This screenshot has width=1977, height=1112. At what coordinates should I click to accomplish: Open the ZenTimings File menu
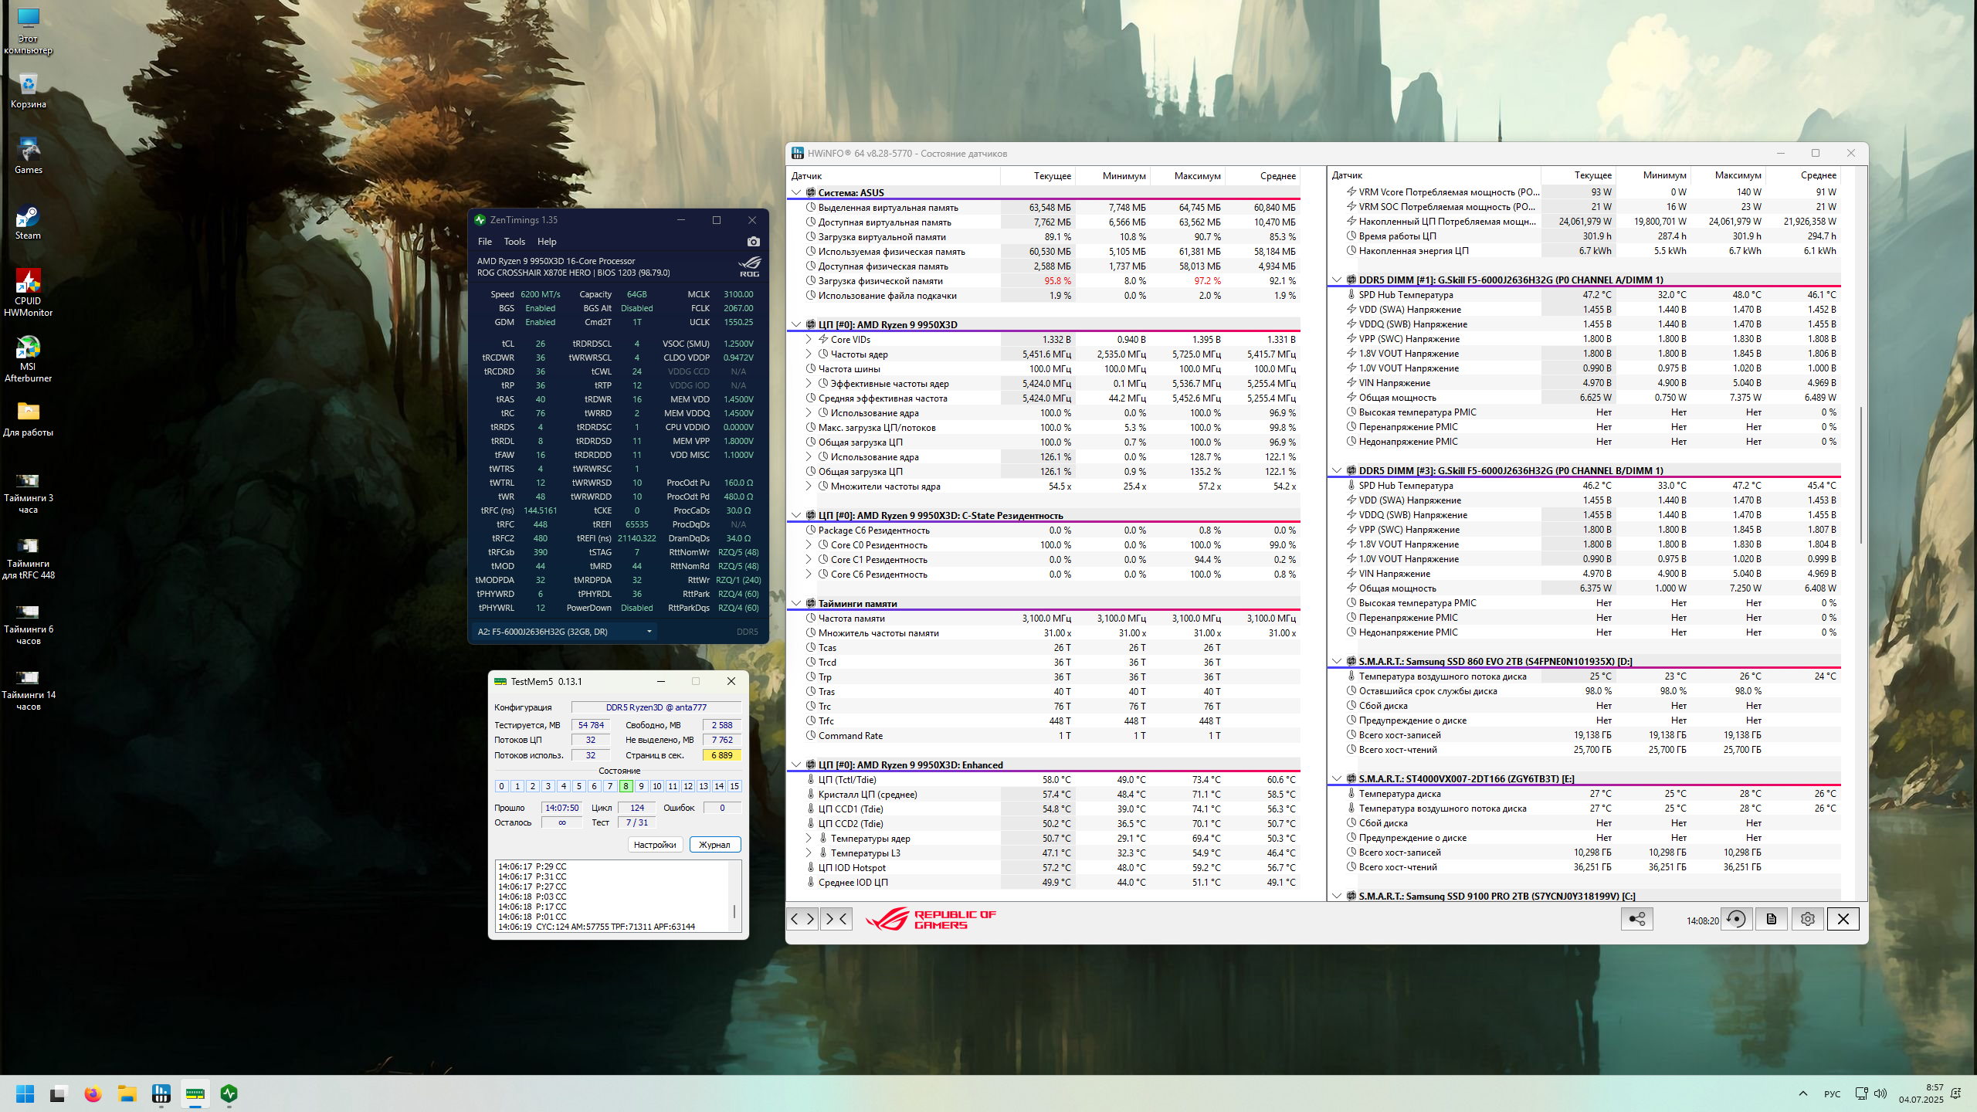[x=484, y=242]
